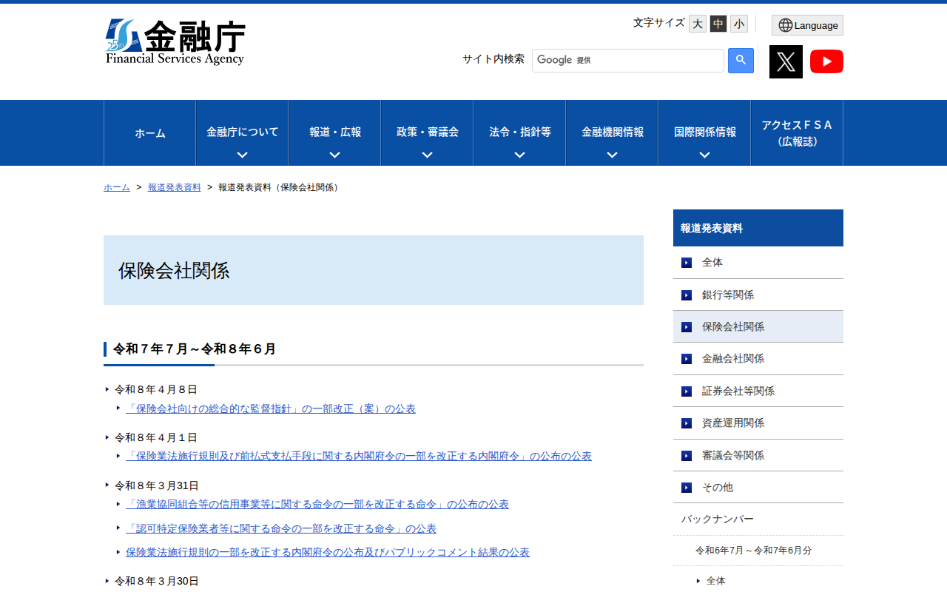947x592 pixels.
Task: Click 報道発表資料 breadcrumb link
Action: pos(174,187)
